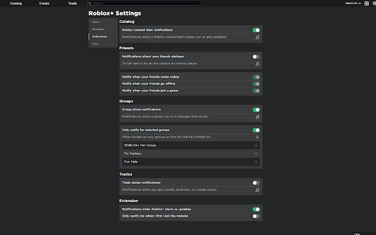
Task: Enable Trade status notifications
Action: click(256, 183)
